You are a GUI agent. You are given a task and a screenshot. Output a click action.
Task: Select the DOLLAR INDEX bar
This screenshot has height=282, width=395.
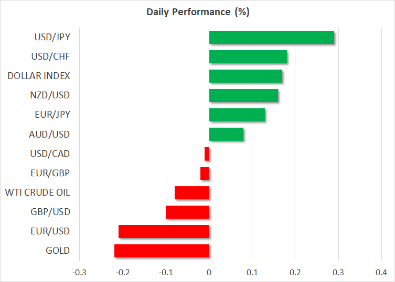pos(245,76)
